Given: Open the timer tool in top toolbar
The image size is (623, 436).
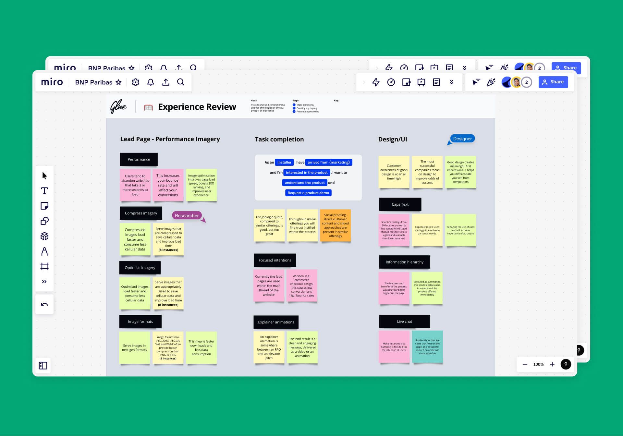Looking at the screenshot, I should [391, 82].
